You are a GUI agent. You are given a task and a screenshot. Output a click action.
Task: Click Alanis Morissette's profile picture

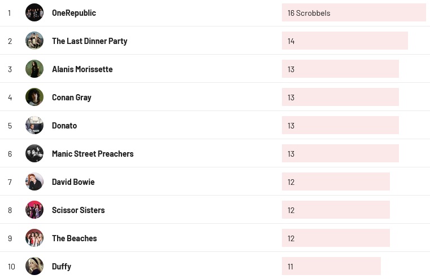pos(34,69)
